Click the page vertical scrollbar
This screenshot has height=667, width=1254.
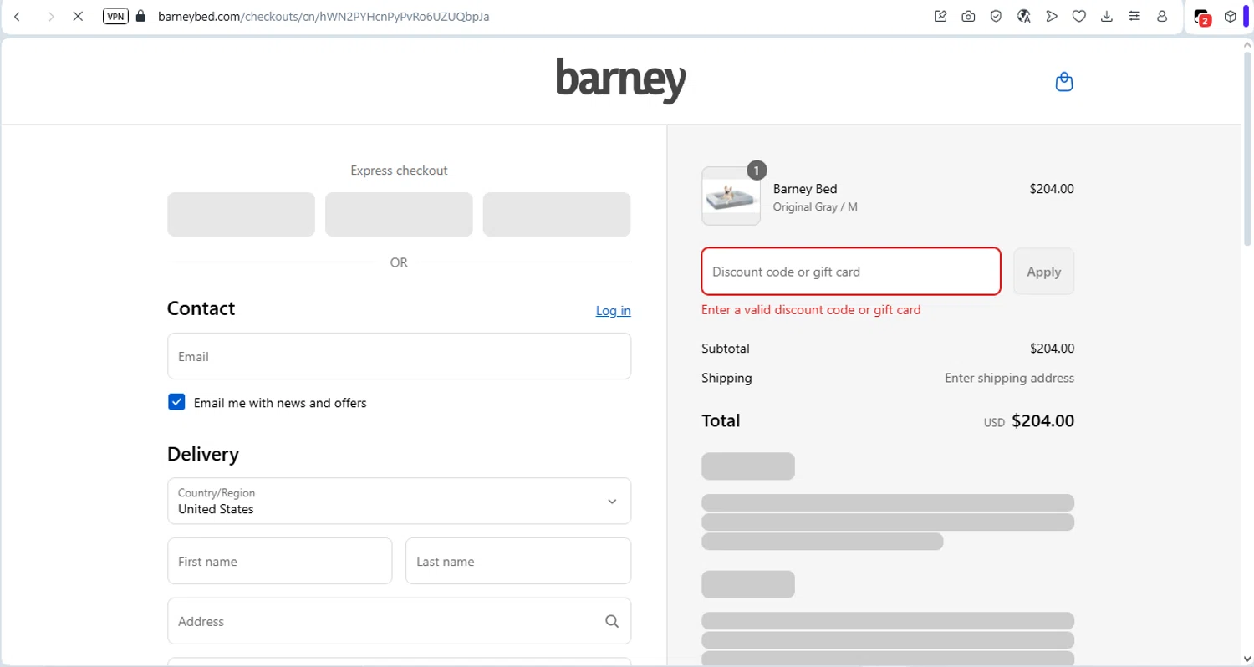pos(1246,150)
